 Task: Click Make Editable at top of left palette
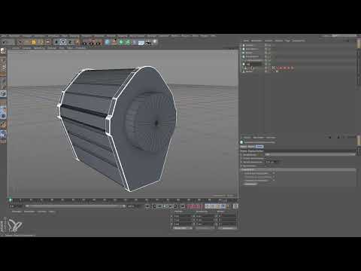pyautogui.click(x=3, y=51)
